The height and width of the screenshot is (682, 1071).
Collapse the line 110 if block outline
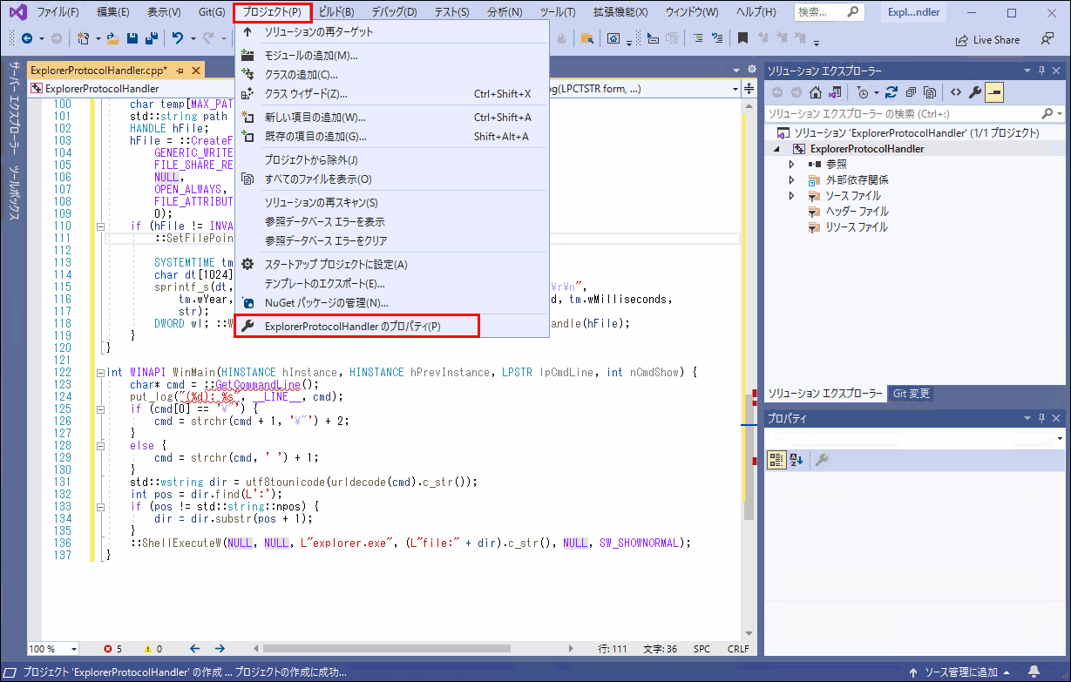tap(101, 226)
